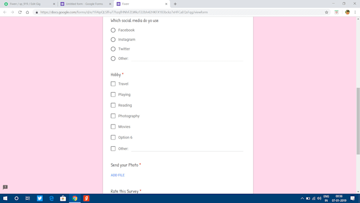Open a new browser tab
The height and width of the screenshot is (203, 360).
click(x=175, y=4)
